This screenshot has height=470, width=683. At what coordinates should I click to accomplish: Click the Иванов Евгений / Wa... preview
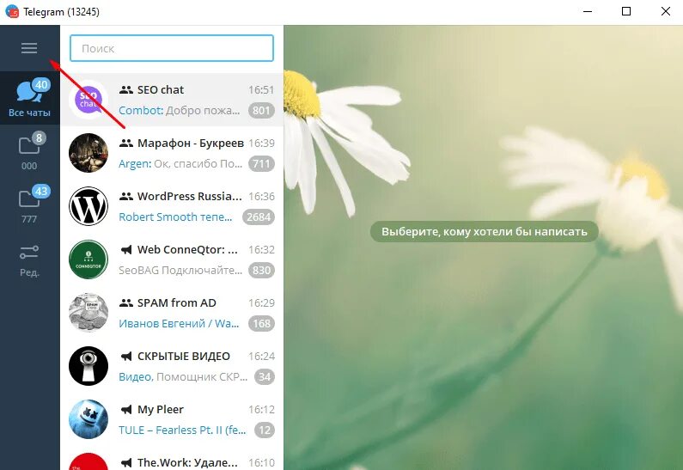(179, 324)
